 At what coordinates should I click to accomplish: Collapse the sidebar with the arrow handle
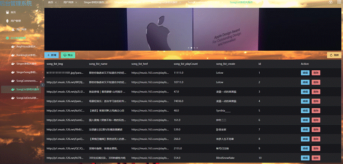coord(43,85)
